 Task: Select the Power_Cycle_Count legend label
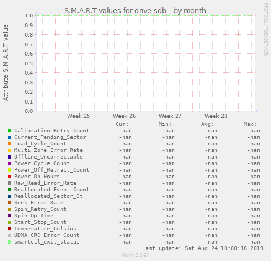tap(42, 163)
